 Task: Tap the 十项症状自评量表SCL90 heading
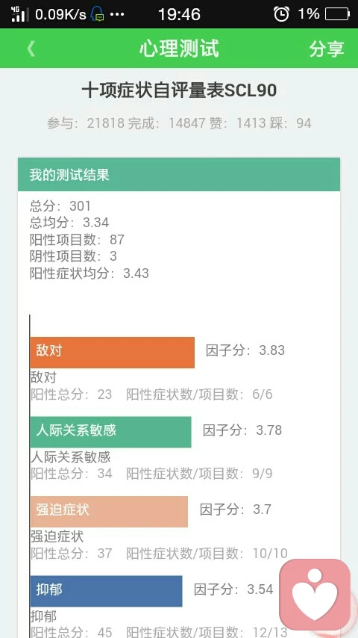(x=179, y=90)
